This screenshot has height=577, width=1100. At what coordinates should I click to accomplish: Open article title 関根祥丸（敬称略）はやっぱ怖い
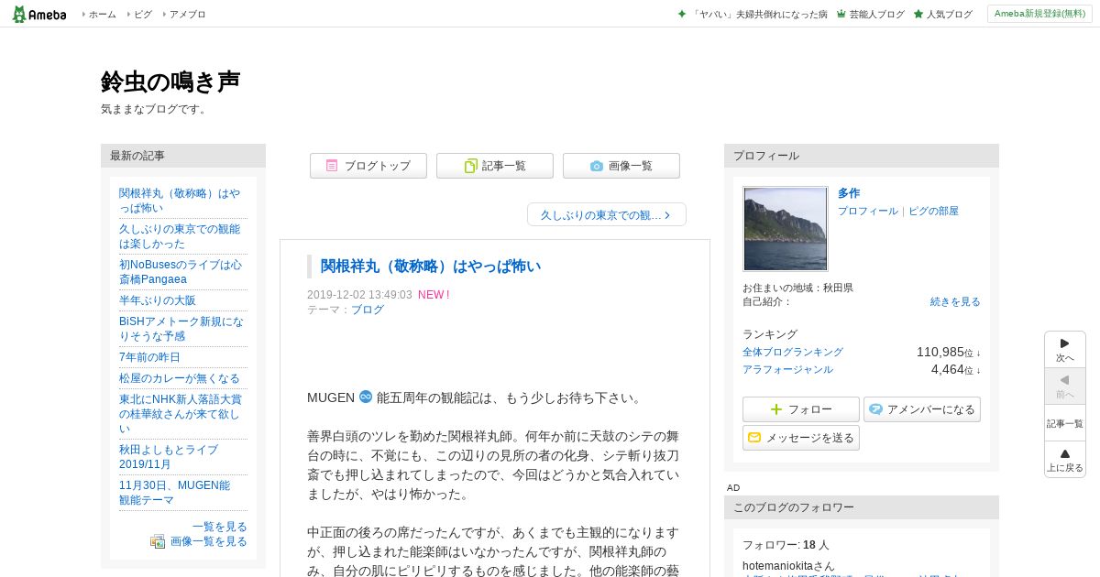click(431, 267)
